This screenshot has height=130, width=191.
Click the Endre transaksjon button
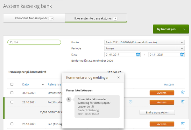click(157, 112)
